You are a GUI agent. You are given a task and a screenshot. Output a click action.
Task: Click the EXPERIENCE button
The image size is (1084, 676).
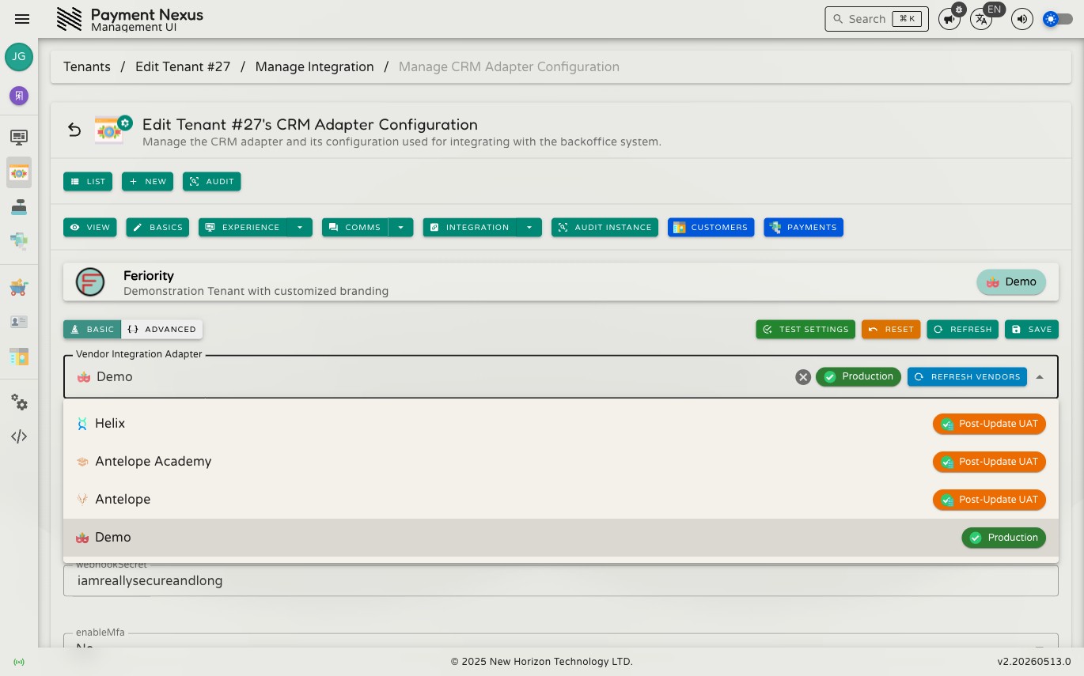[243, 227]
